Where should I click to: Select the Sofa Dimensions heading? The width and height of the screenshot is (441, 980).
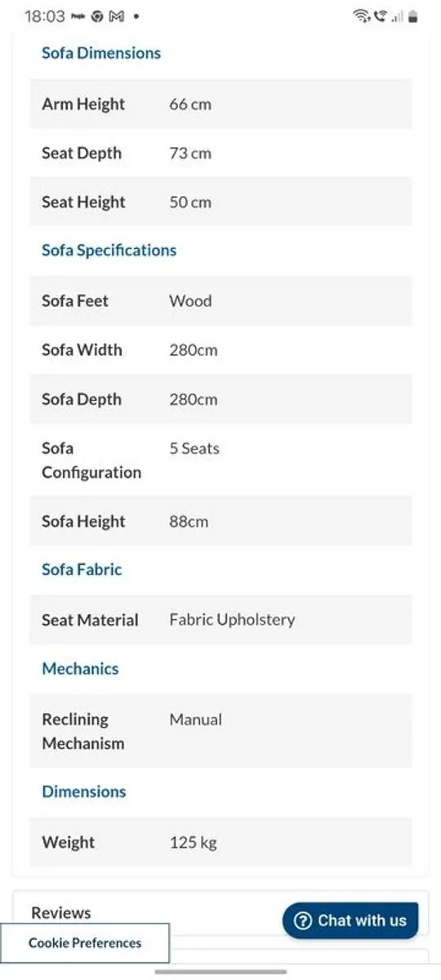pyautogui.click(x=101, y=53)
